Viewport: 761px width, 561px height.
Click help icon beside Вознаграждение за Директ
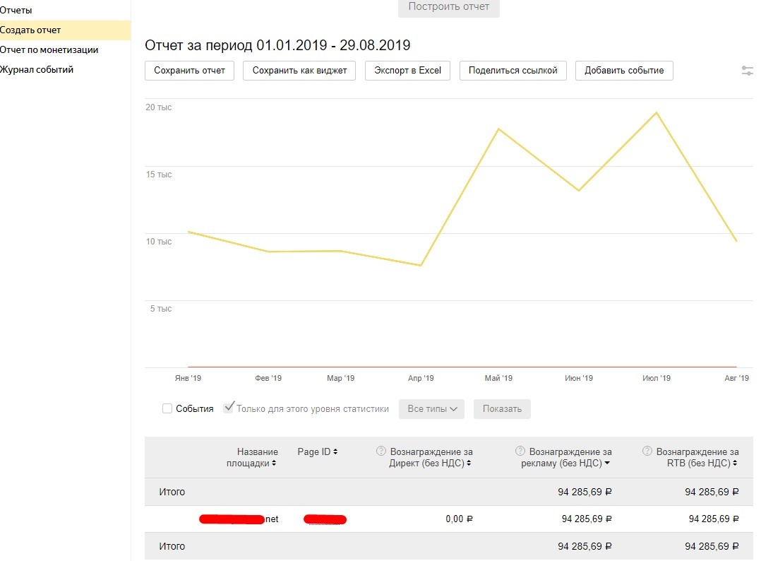381,451
